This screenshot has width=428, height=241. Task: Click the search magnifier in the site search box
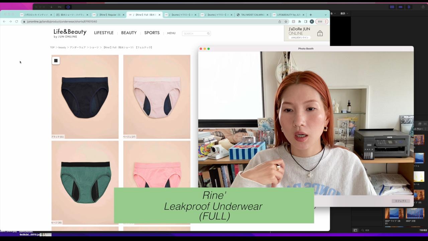pos(208,33)
